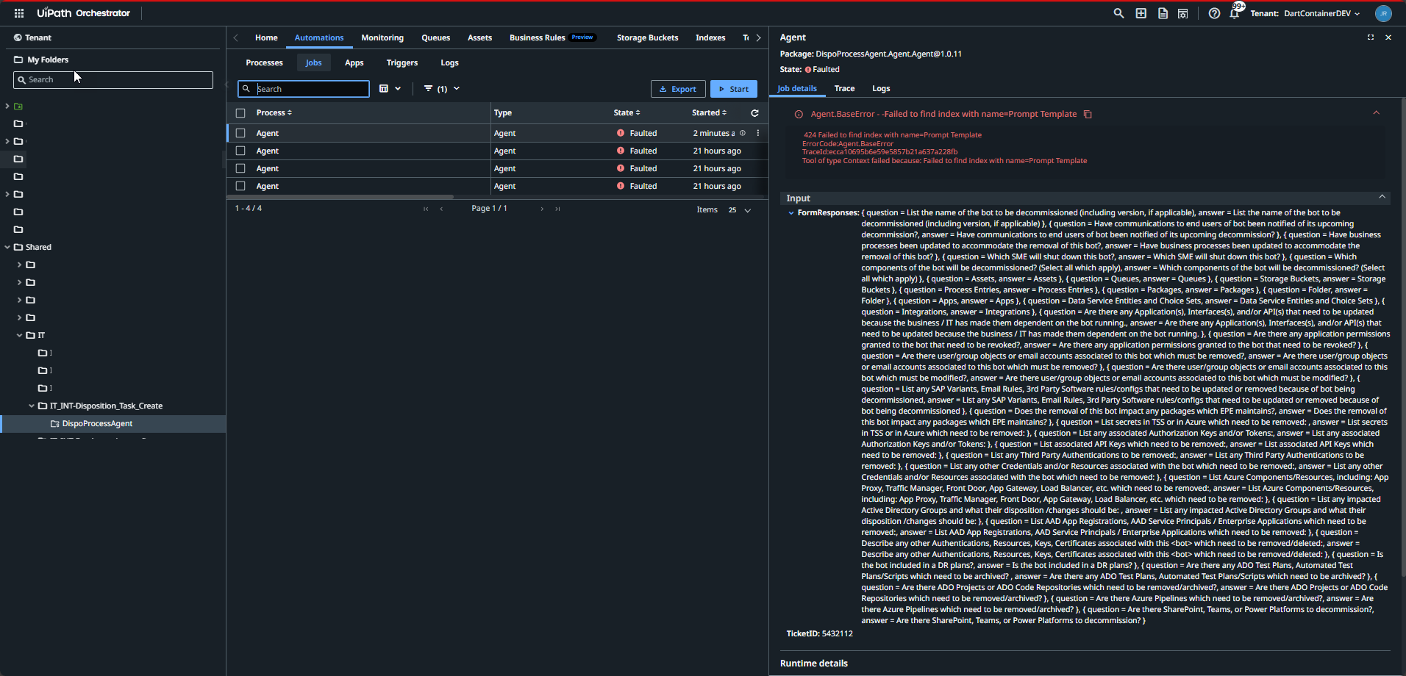The image size is (1406, 676).
Task: Toggle the select-all jobs checkbox
Action: 240,113
